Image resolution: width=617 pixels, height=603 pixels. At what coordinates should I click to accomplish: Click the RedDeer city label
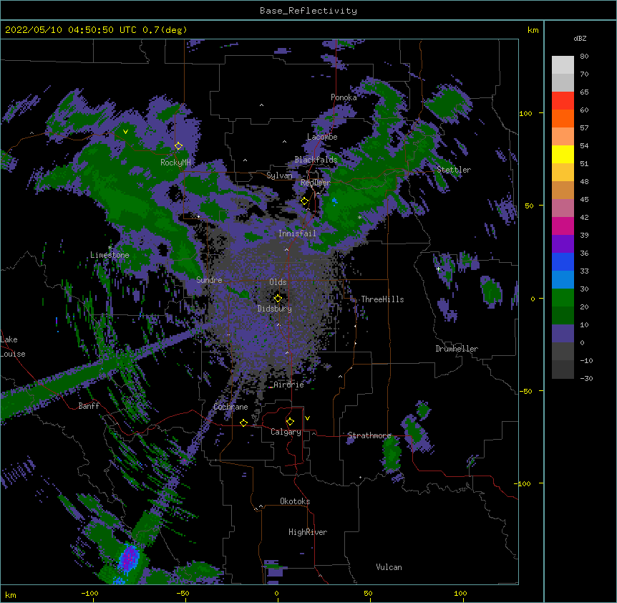point(316,183)
